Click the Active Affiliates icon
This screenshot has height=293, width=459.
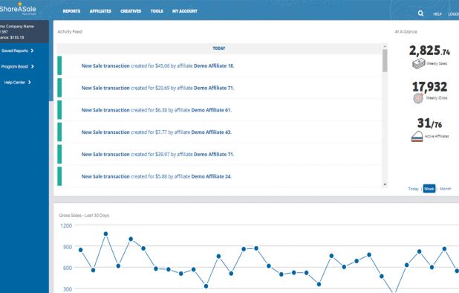click(x=417, y=137)
